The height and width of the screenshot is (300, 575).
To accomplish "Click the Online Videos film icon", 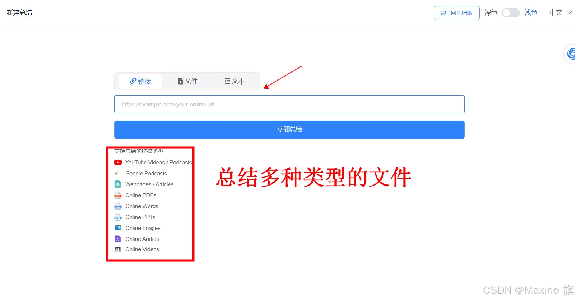I will click(x=118, y=249).
